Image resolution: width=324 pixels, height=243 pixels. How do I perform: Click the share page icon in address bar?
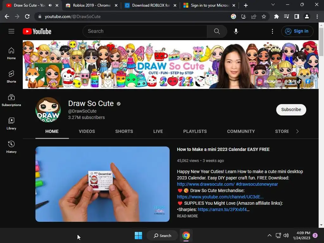pyautogui.click(x=254, y=16)
